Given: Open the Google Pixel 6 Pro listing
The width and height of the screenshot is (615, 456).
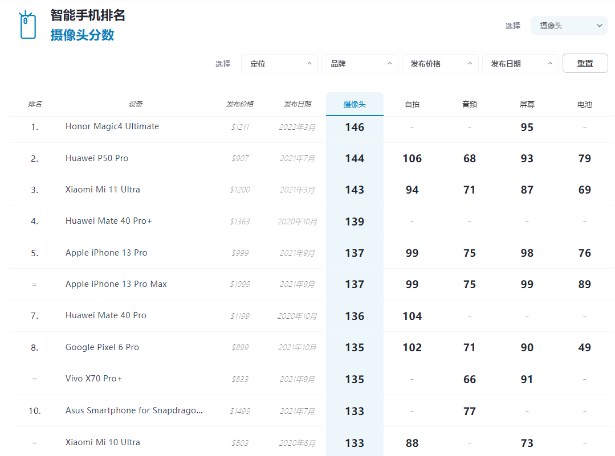Looking at the screenshot, I should pyautogui.click(x=102, y=347).
